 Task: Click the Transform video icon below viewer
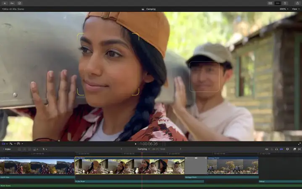pos(3,144)
